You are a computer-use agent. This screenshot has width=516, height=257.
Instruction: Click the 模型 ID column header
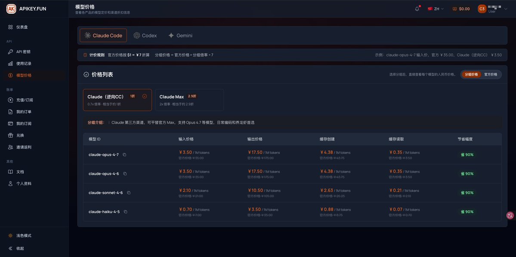click(94, 139)
